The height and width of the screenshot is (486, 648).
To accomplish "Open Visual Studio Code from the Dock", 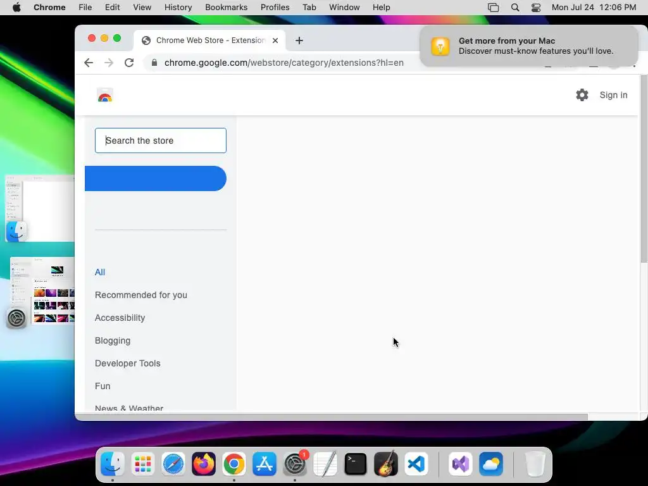I will point(416,464).
